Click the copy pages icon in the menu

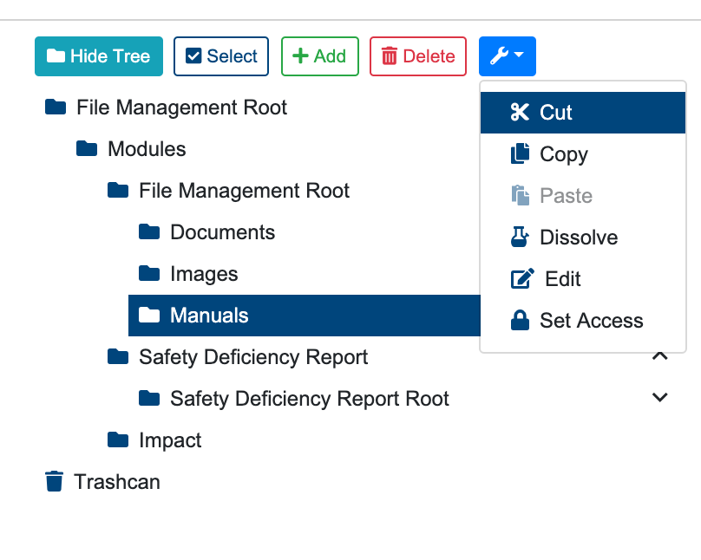point(520,153)
